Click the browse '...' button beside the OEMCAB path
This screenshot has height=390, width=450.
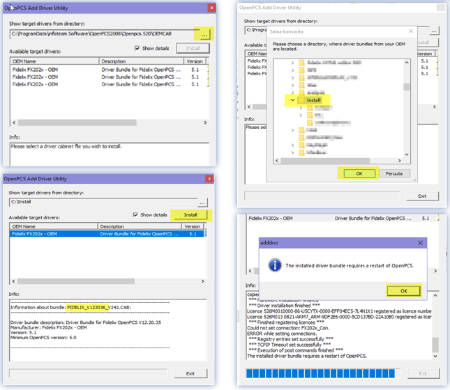[204, 35]
